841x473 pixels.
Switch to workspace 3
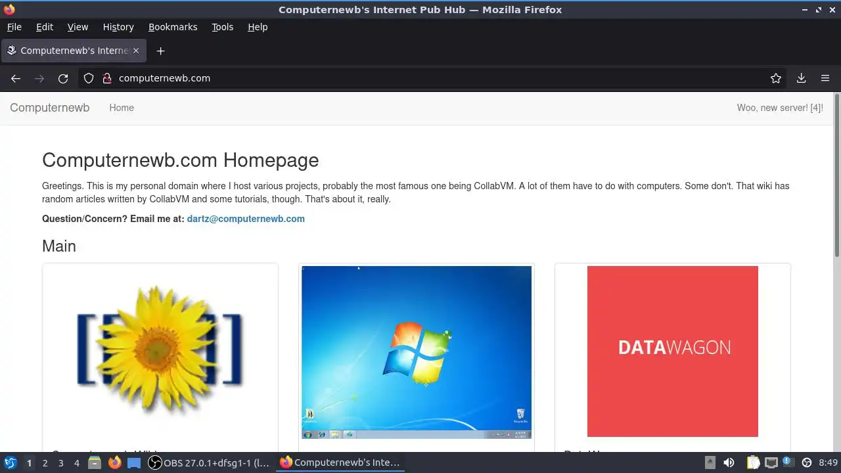click(x=60, y=462)
